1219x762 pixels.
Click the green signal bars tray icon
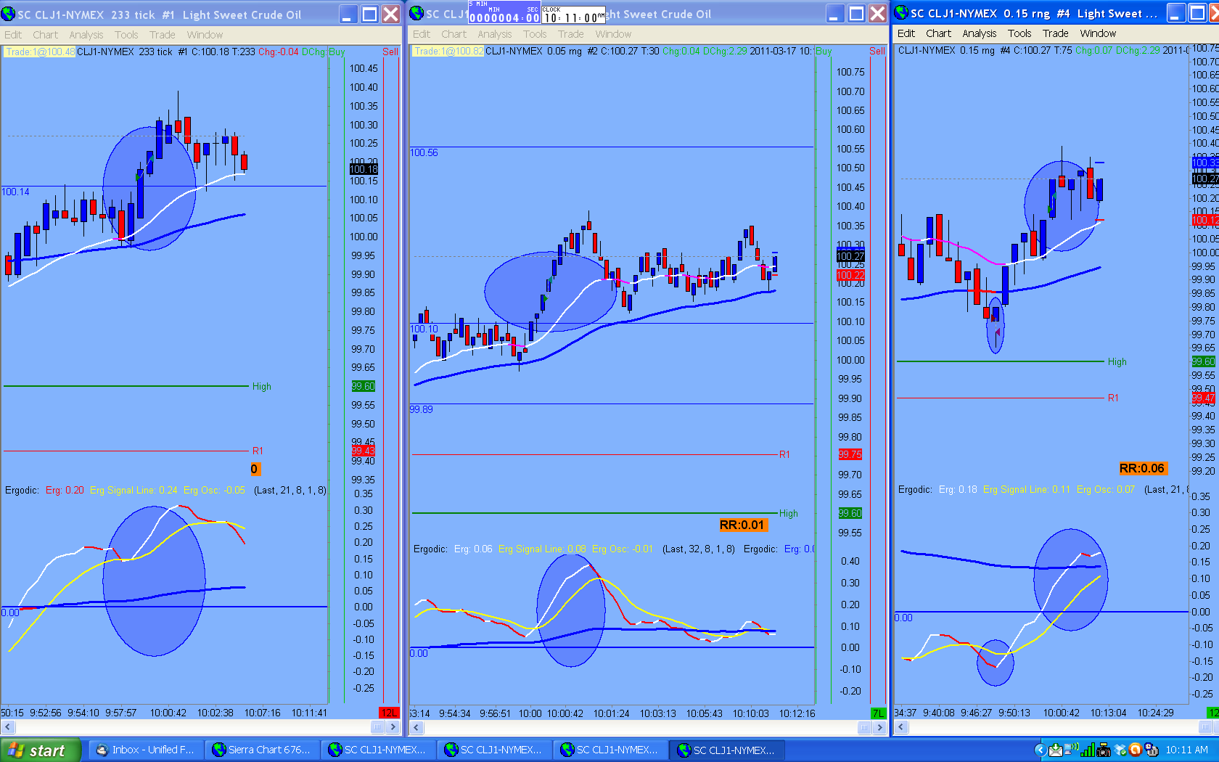(x=1088, y=750)
